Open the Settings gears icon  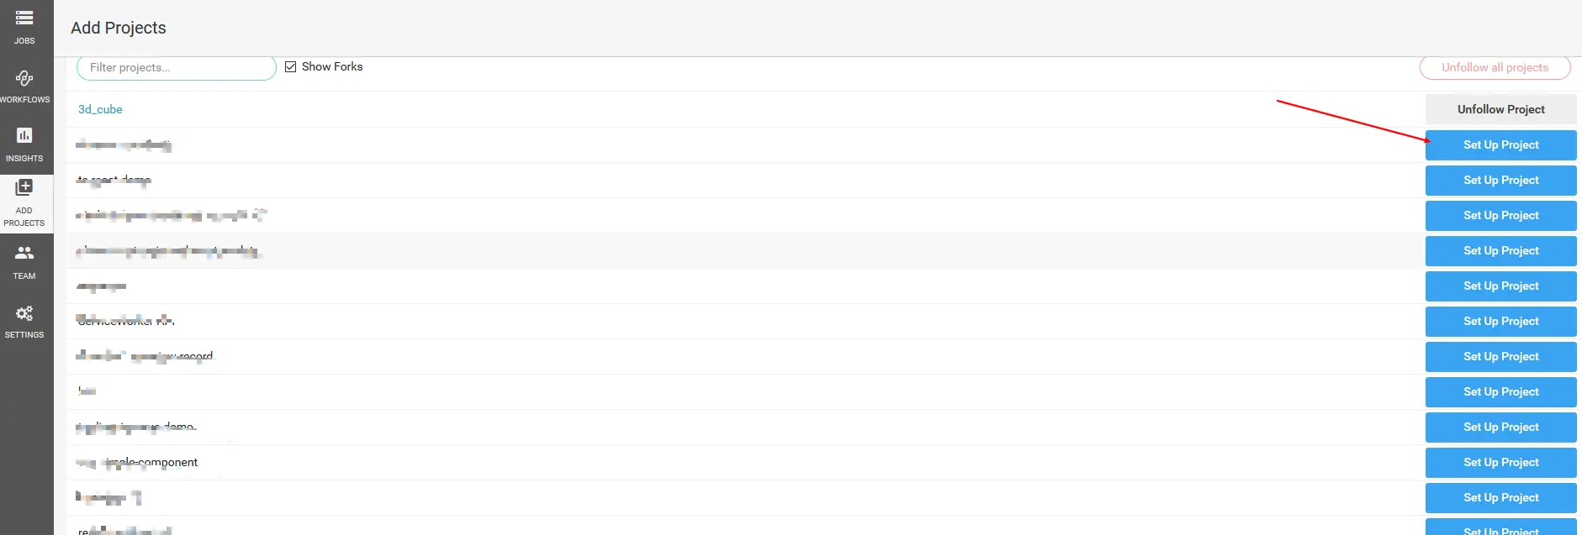24,313
